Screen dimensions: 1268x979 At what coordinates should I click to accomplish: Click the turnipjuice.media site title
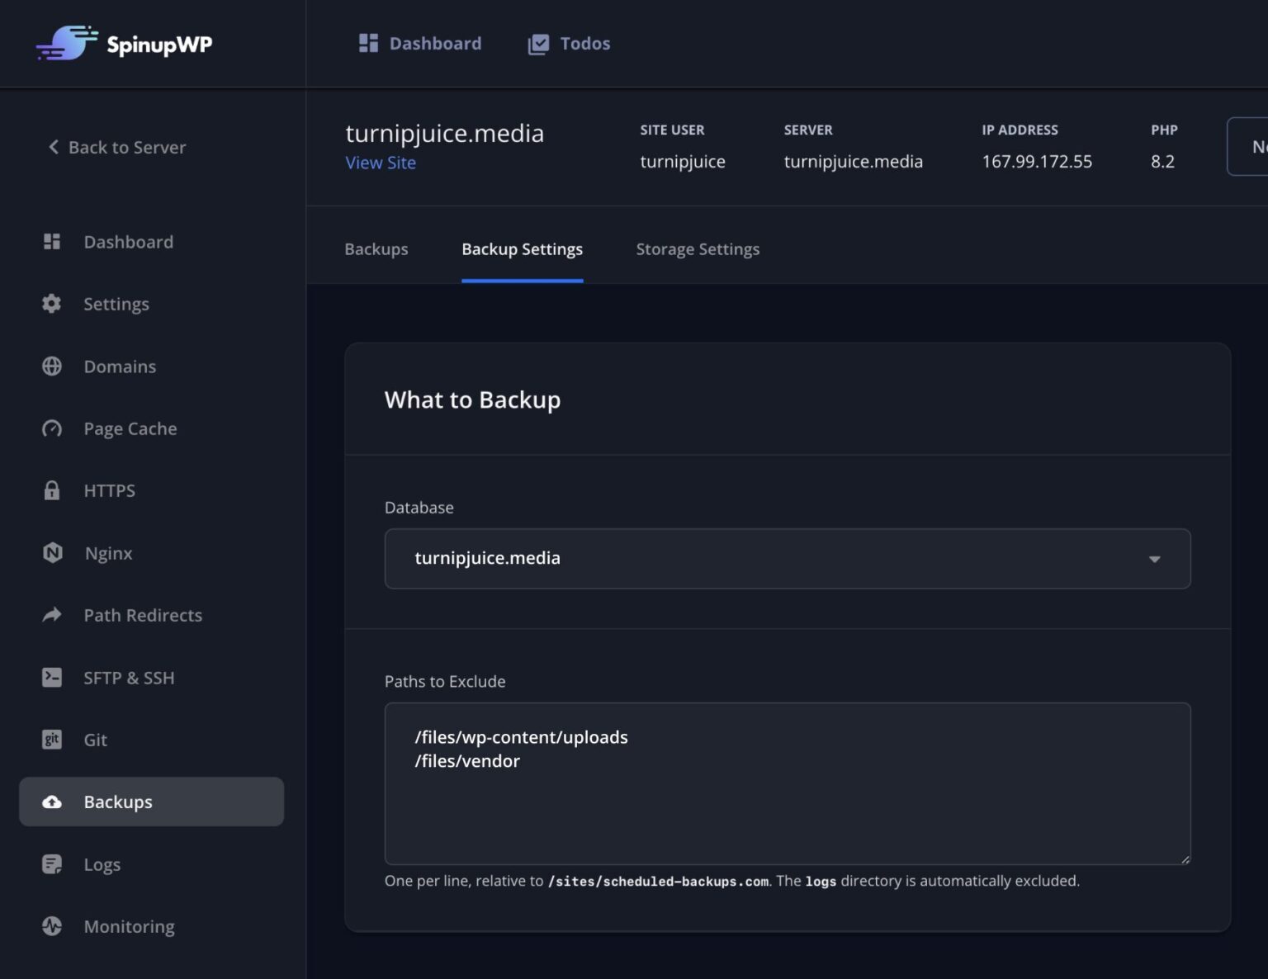coord(445,133)
